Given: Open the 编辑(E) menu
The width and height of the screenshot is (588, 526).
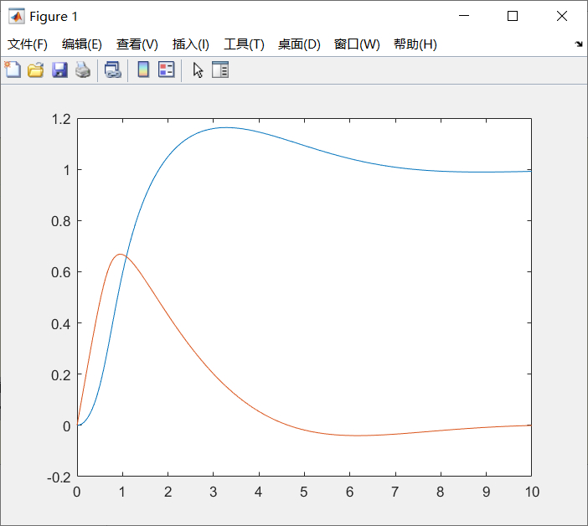Looking at the screenshot, I should pyautogui.click(x=82, y=44).
